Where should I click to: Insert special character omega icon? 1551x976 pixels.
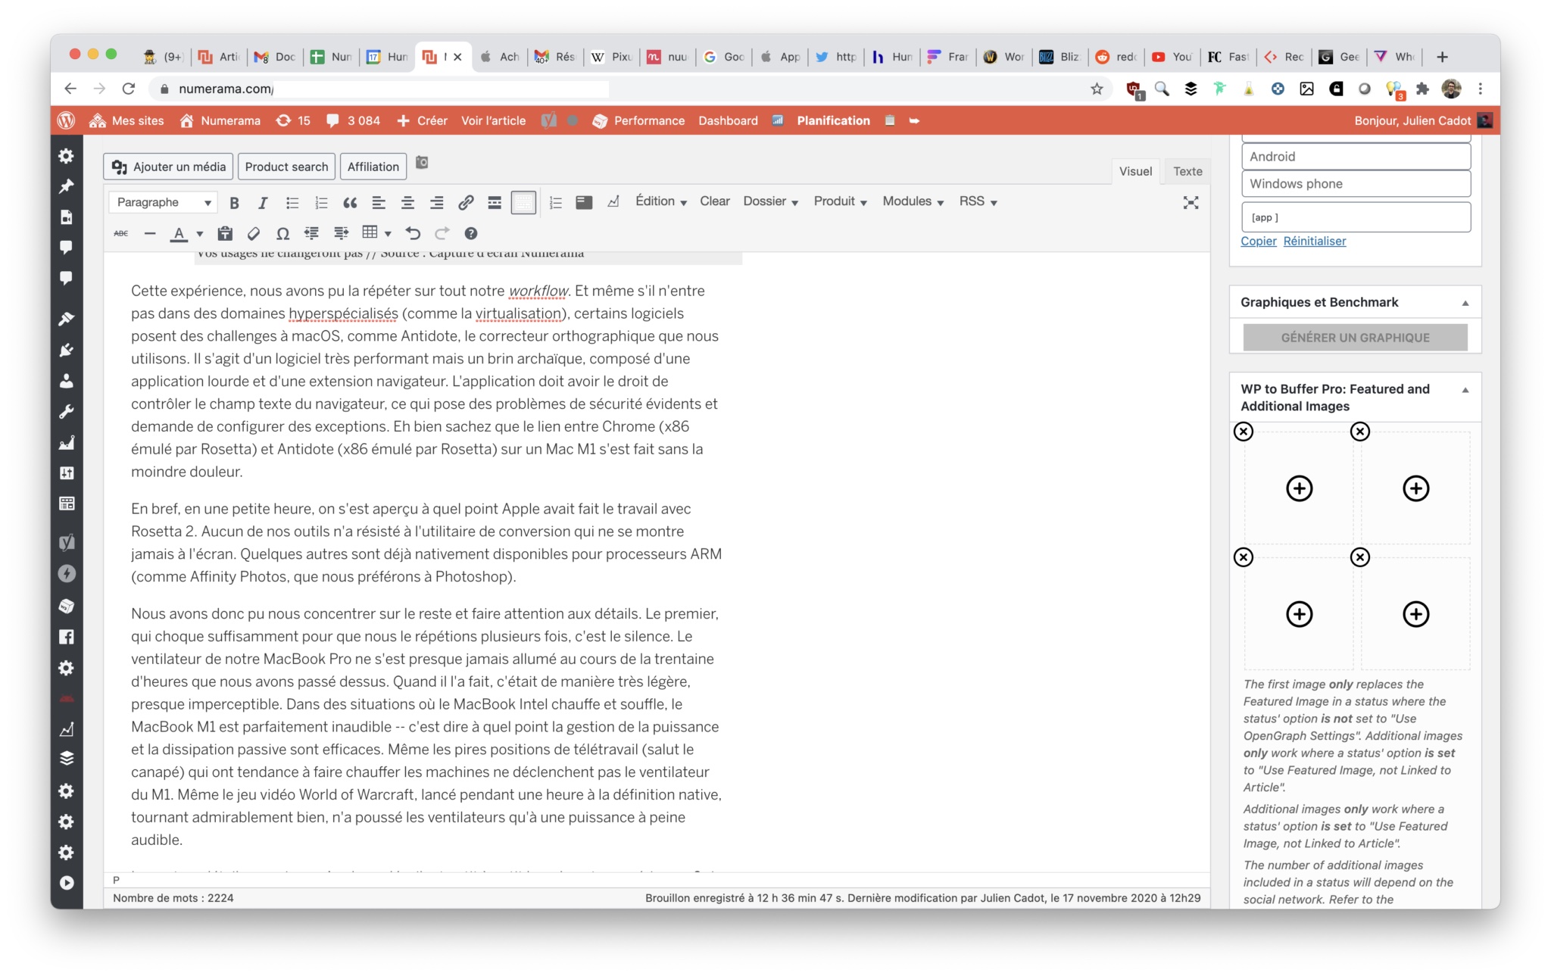click(282, 233)
